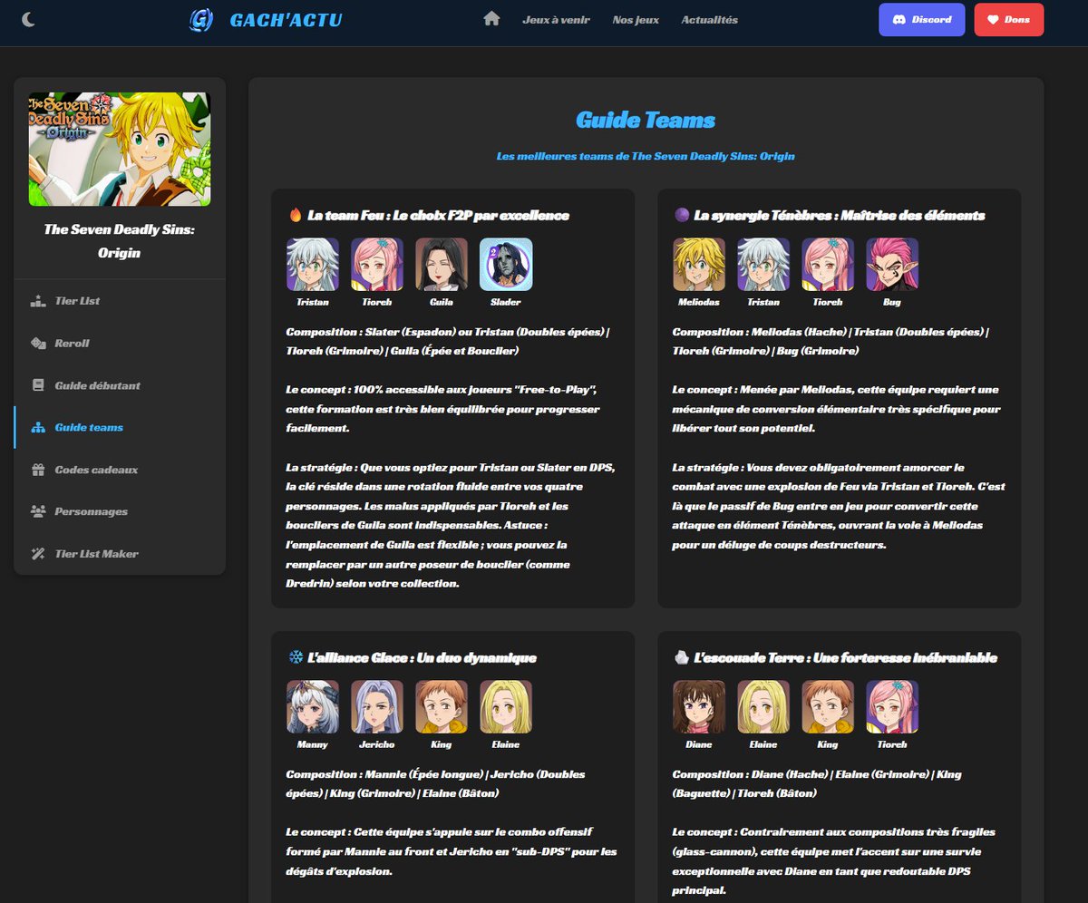This screenshot has width=1088, height=903.
Task: Open the Nos jeux menu
Action: tap(636, 18)
